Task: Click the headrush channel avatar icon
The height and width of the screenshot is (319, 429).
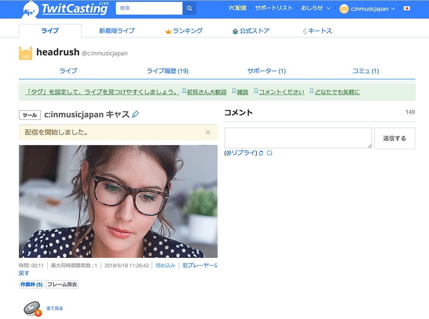Action: 25,52
